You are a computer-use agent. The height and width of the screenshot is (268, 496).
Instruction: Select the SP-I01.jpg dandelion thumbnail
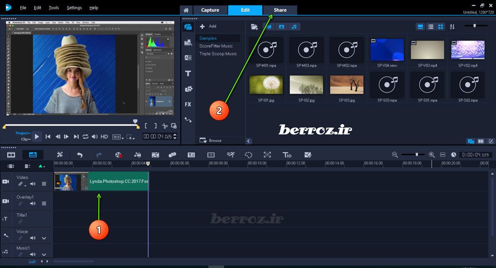(x=266, y=85)
